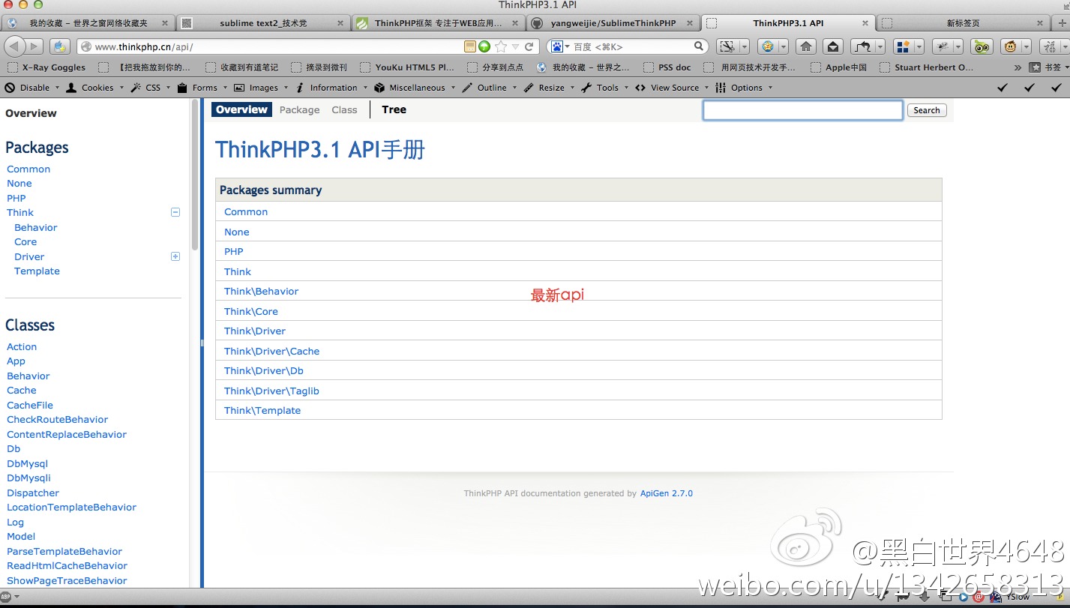The image size is (1070, 608).
Task: Open the Outline dropdown menu
Action: (x=488, y=88)
